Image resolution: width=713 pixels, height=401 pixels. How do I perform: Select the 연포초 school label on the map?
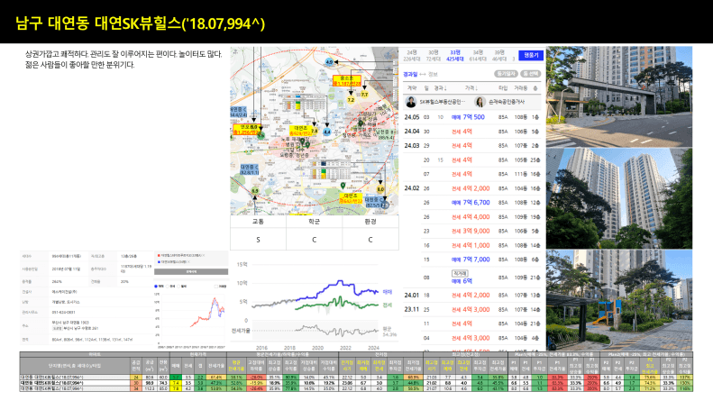tap(246, 130)
